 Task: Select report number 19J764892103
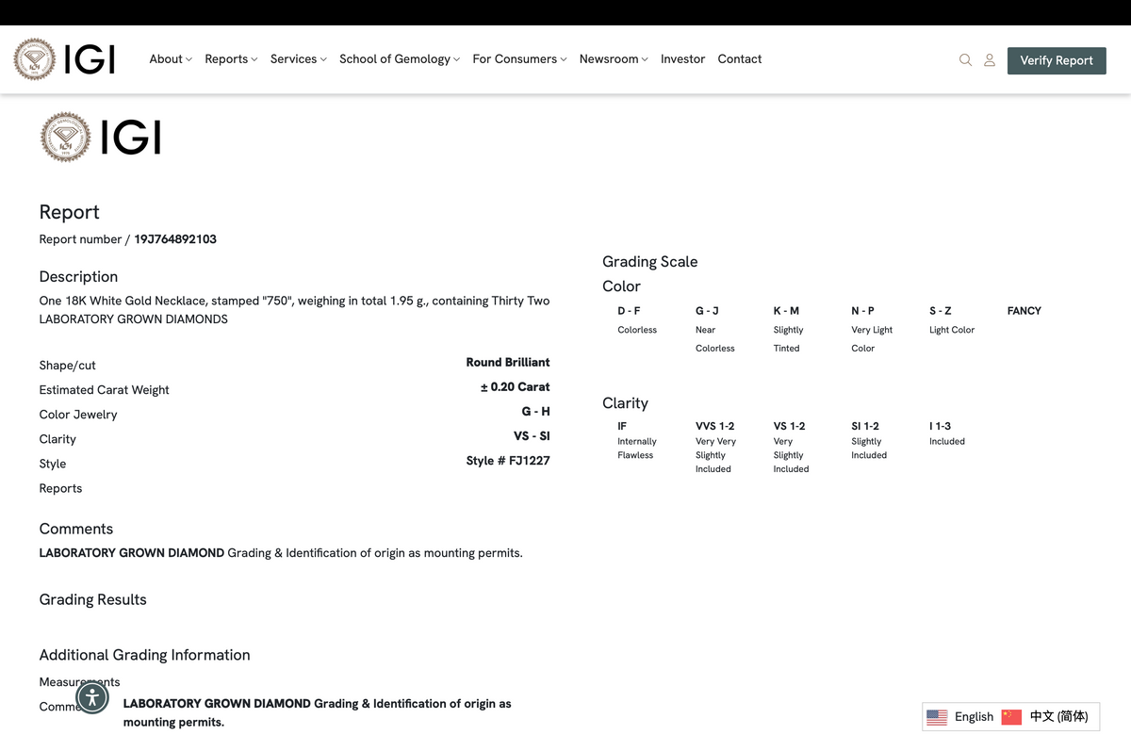pyautogui.click(x=175, y=239)
